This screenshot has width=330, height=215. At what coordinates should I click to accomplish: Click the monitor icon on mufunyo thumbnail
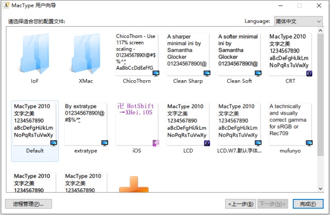[x=309, y=143]
